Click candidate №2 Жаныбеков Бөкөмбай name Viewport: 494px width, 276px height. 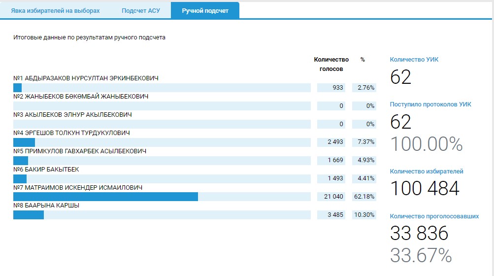(81, 97)
